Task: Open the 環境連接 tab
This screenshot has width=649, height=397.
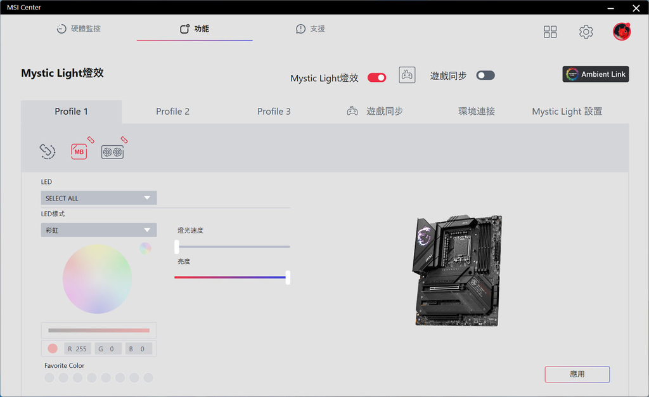Action: (477, 112)
